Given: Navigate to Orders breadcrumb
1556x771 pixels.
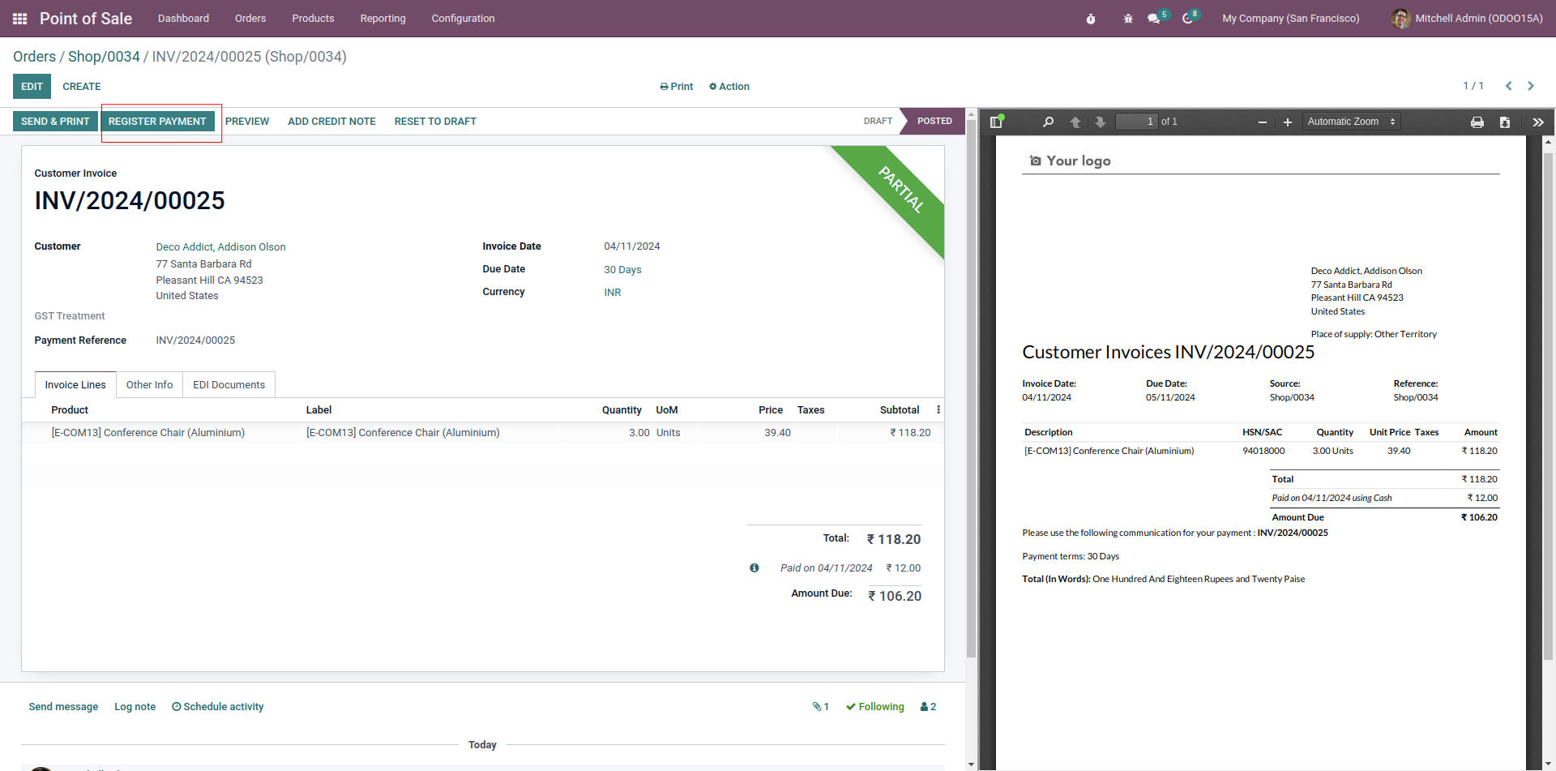Looking at the screenshot, I should pos(34,57).
